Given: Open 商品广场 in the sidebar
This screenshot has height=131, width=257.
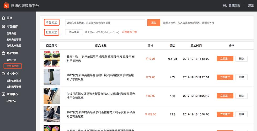Looking at the screenshot, I should click(x=11, y=60).
